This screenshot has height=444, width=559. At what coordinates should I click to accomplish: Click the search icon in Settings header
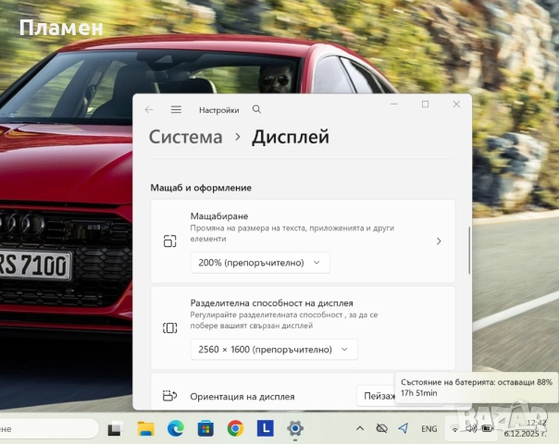click(x=256, y=109)
